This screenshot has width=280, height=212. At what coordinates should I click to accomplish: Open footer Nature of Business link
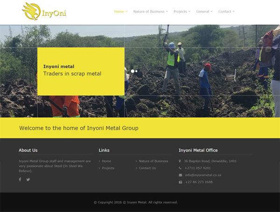(x=153, y=161)
